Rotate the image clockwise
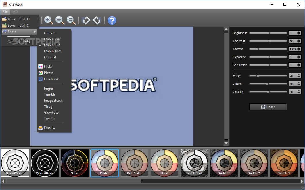 (97, 20)
